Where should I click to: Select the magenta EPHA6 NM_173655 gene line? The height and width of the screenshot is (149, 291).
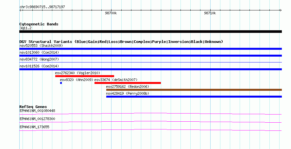pyautogui.click(x=150, y=130)
